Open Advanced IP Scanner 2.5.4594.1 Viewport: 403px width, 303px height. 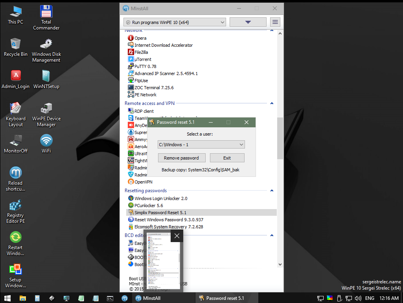pyautogui.click(x=163, y=73)
